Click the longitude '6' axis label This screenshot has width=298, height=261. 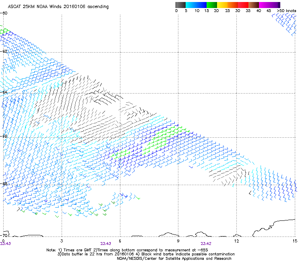click(120, 241)
